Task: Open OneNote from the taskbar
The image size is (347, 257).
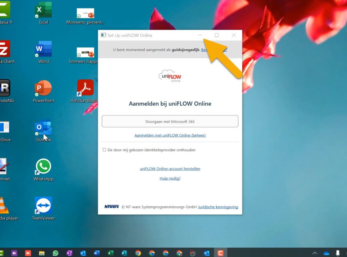Action: [x=69, y=253]
